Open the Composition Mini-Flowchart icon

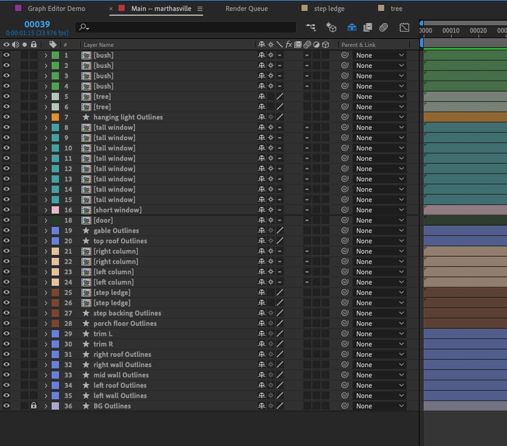tap(311, 27)
